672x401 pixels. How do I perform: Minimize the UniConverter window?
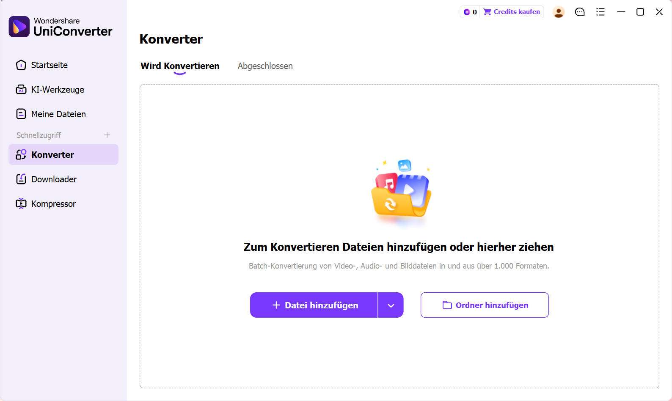coord(621,12)
